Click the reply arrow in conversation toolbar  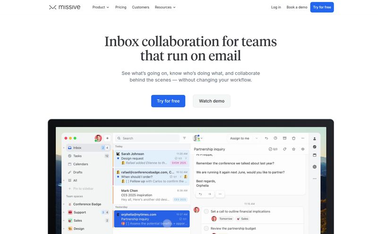(266, 138)
